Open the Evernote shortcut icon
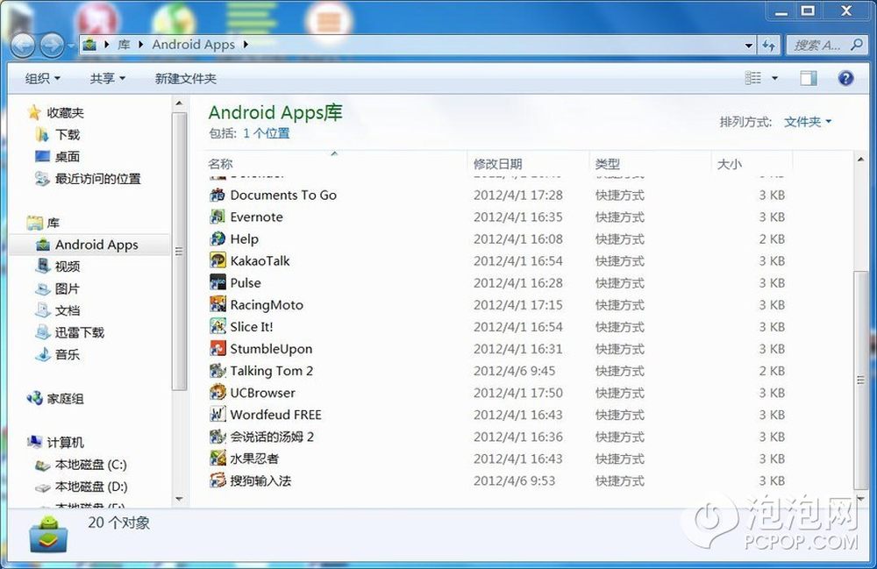Image resolution: width=877 pixels, height=569 pixels. click(217, 217)
